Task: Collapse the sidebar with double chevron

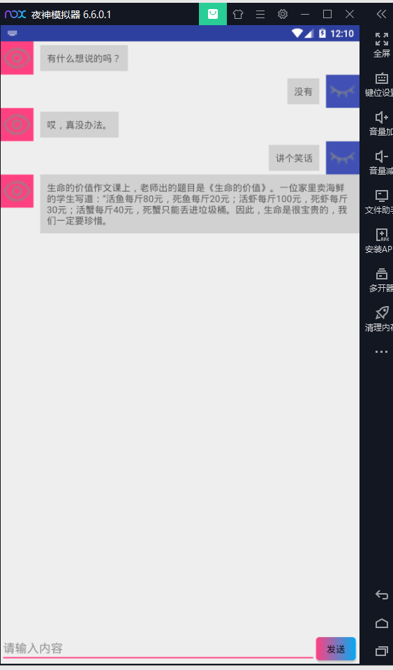Action: pos(381,14)
